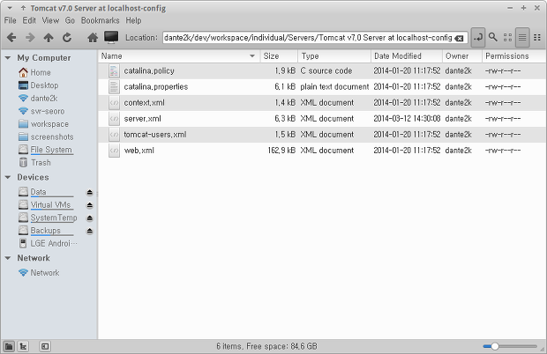Open the File menu
The image size is (547, 354).
[x=10, y=20]
